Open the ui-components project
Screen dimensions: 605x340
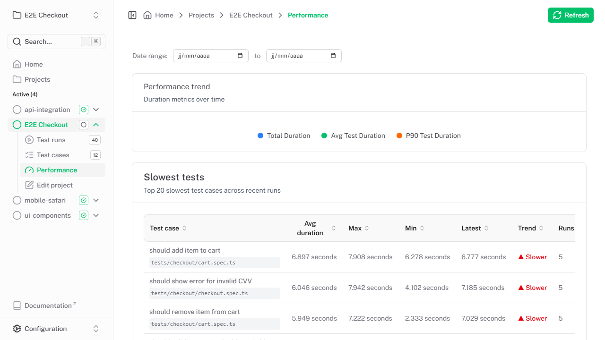48,215
